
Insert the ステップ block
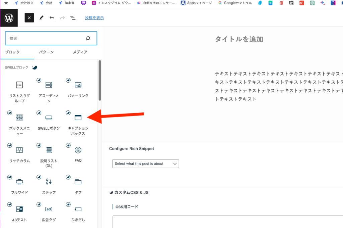click(x=49, y=185)
